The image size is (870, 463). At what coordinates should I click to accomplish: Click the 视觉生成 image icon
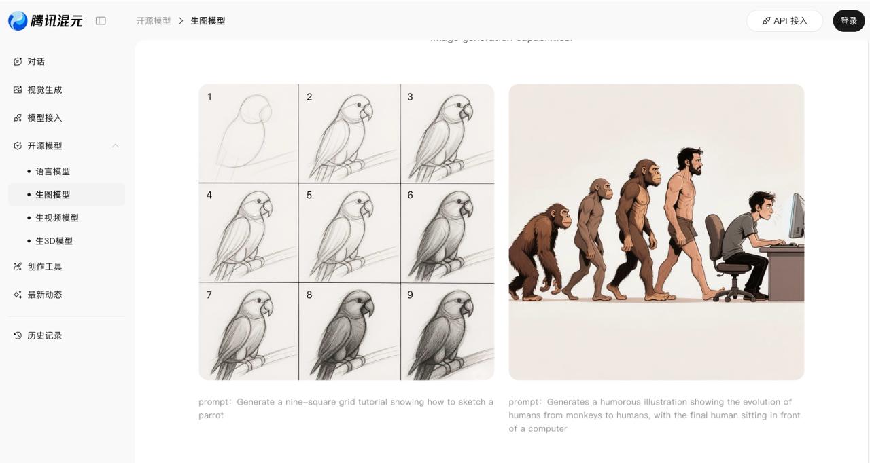click(x=18, y=90)
